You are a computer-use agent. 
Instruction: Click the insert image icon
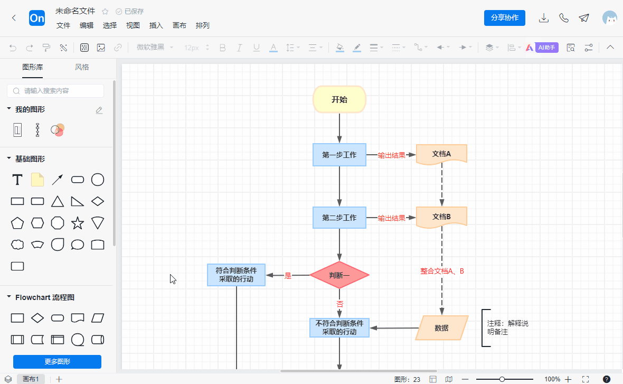(x=101, y=48)
